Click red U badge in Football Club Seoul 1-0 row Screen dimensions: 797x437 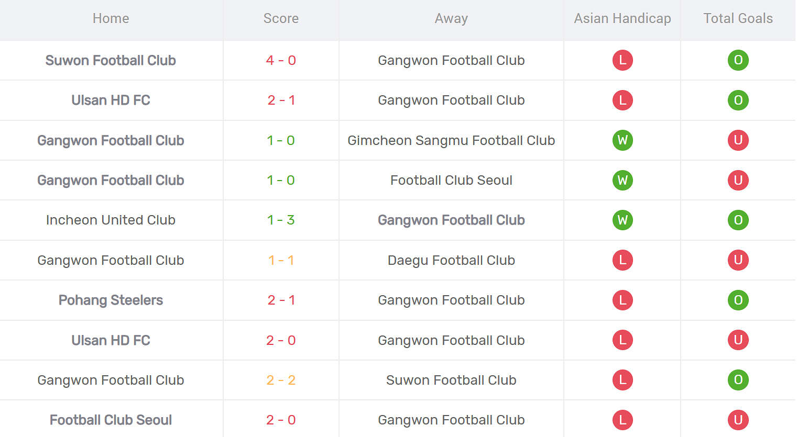[x=738, y=180]
